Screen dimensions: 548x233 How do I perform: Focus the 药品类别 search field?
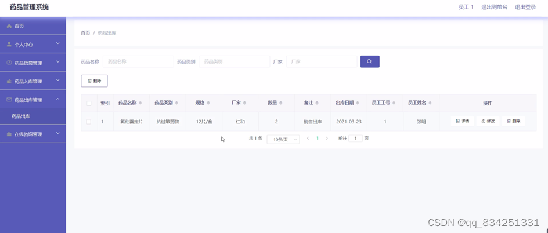coord(235,61)
